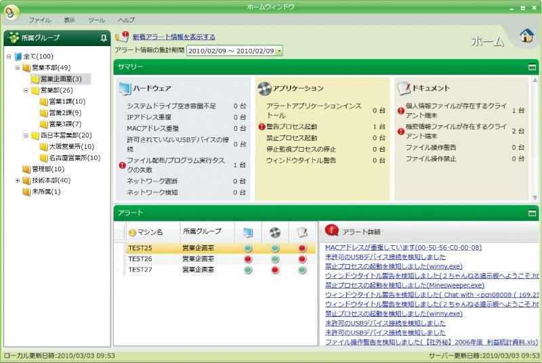Click 新着アラート情報を表示する link
Image resolution: width=542 pixels, height=363 pixels.
point(174,37)
